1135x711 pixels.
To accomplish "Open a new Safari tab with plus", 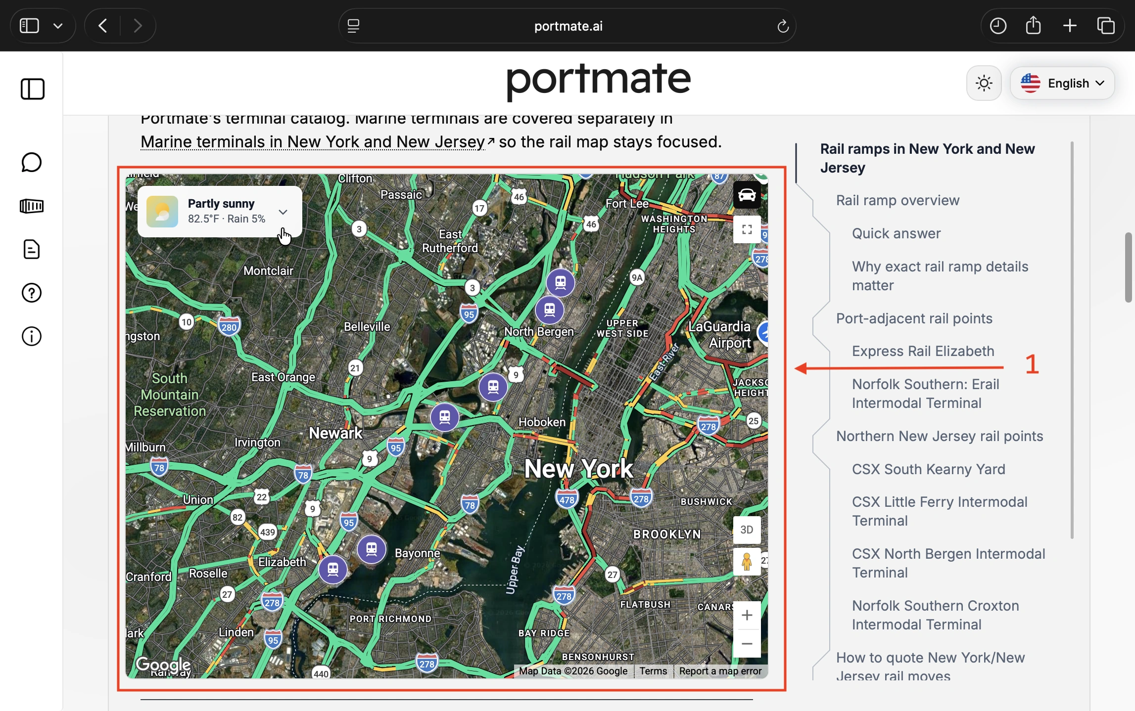I will 1070,26.
